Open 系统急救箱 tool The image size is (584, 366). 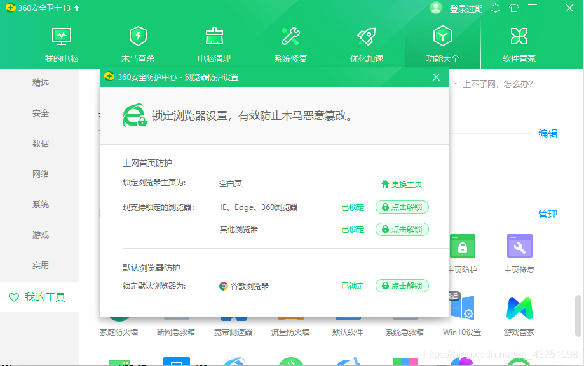coord(405,332)
